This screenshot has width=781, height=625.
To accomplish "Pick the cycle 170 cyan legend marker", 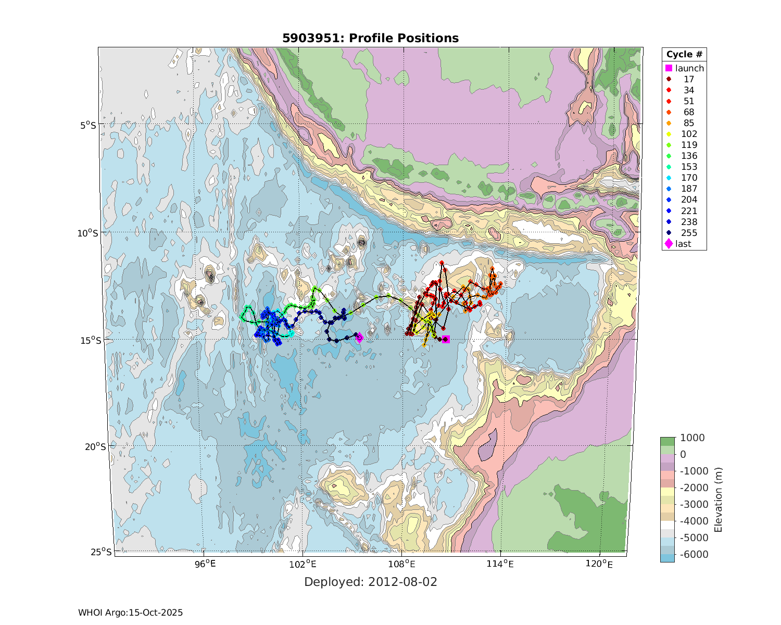I will pyautogui.click(x=669, y=178).
